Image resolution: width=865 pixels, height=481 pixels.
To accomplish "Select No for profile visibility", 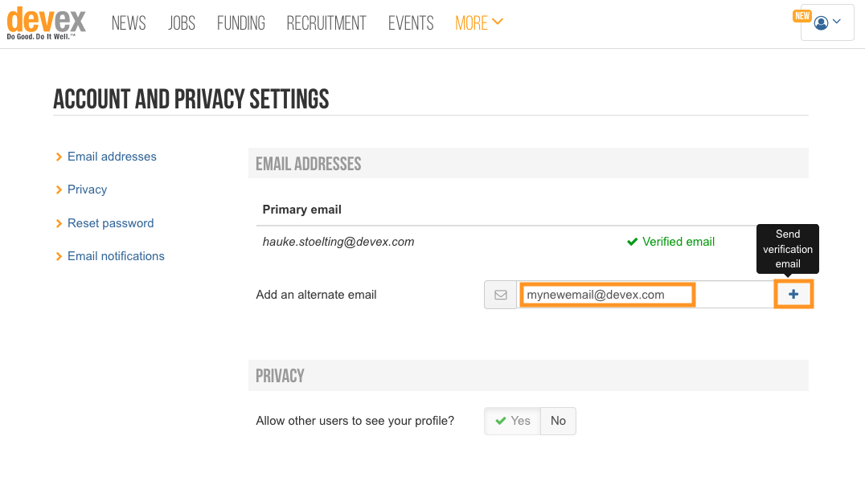I will point(558,421).
